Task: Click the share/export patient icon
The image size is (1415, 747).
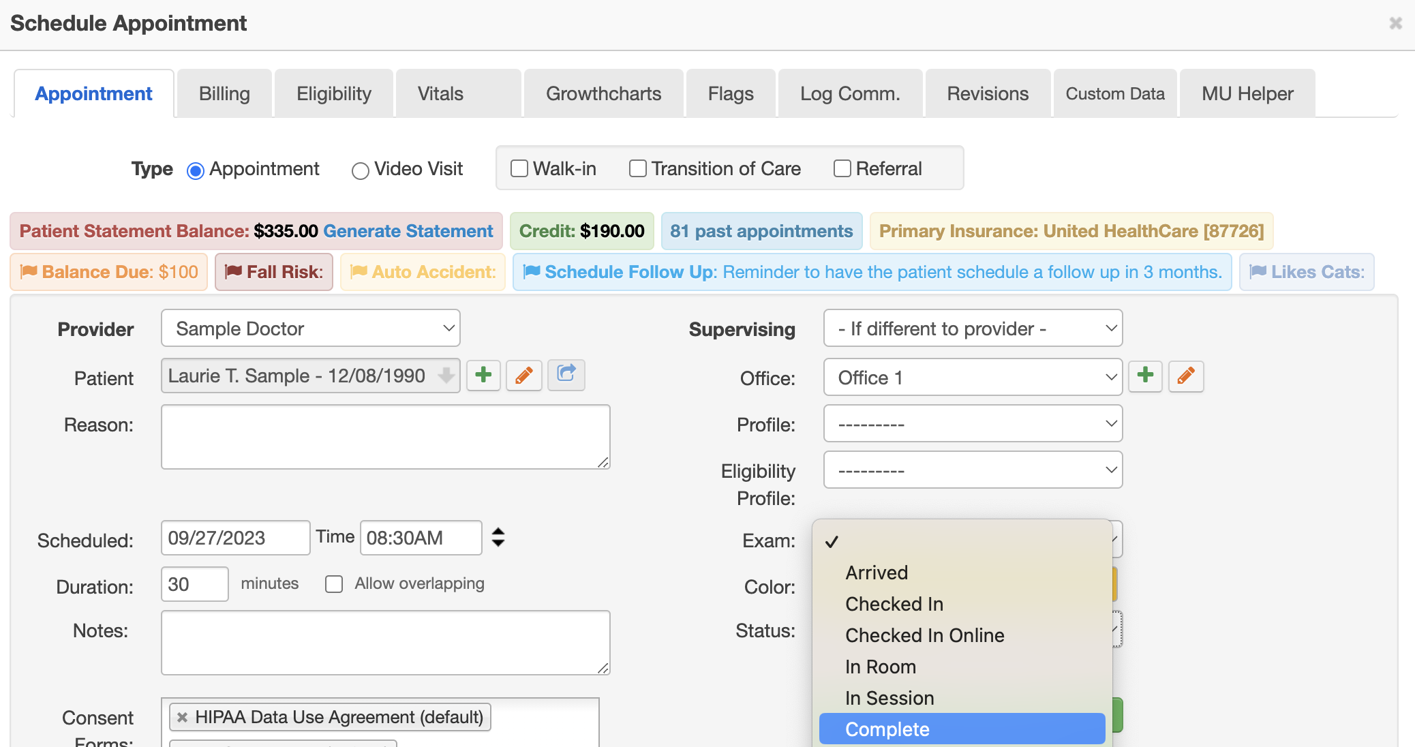Action: click(x=566, y=376)
